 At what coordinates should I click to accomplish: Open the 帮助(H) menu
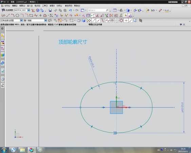coord(77,6)
